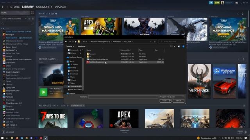Open the 7 Days to Die game cover
Viewport: 250px width, 140px height.
(x=53, y=118)
